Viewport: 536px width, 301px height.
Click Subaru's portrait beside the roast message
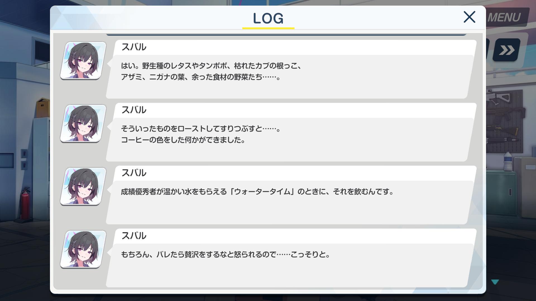pos(83,123)
